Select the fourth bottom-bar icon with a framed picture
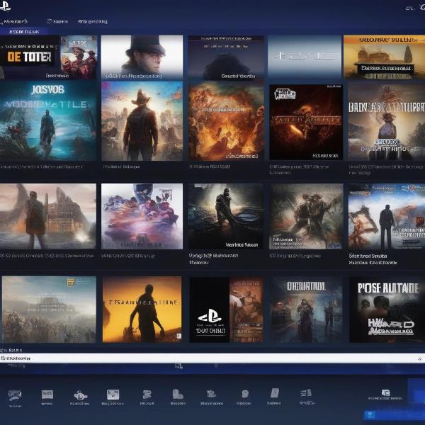The height and width of the screenshot is (425, 425). tap(113, 395)
